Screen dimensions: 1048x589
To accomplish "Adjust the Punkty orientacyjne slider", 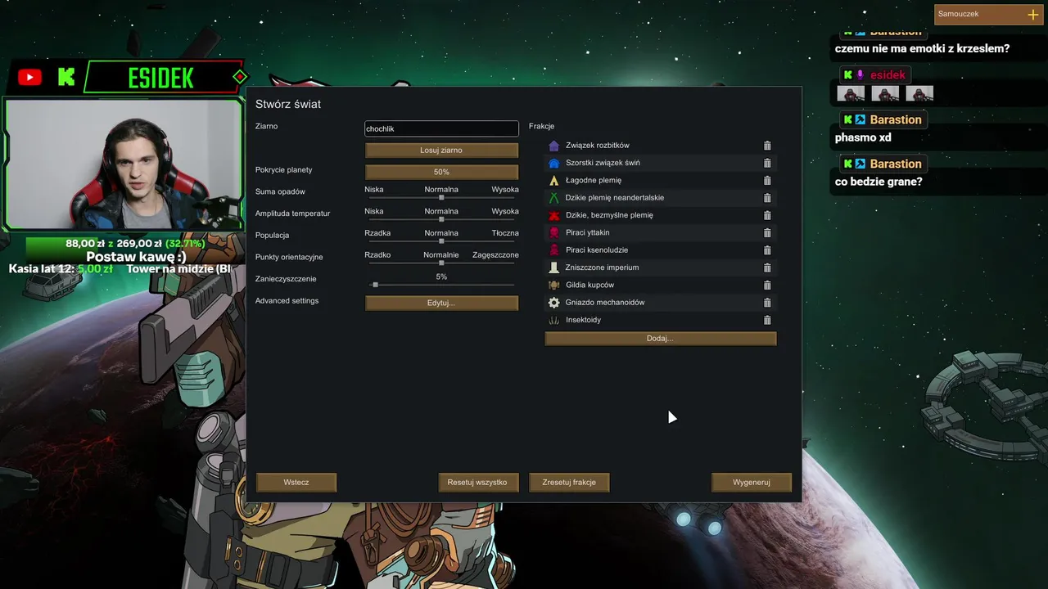I will tap(441, 263).
